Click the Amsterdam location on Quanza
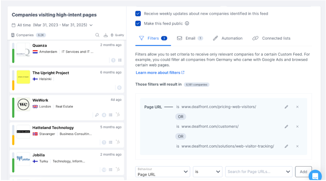This screenshot has width=326, height=181. pos(48,52)
